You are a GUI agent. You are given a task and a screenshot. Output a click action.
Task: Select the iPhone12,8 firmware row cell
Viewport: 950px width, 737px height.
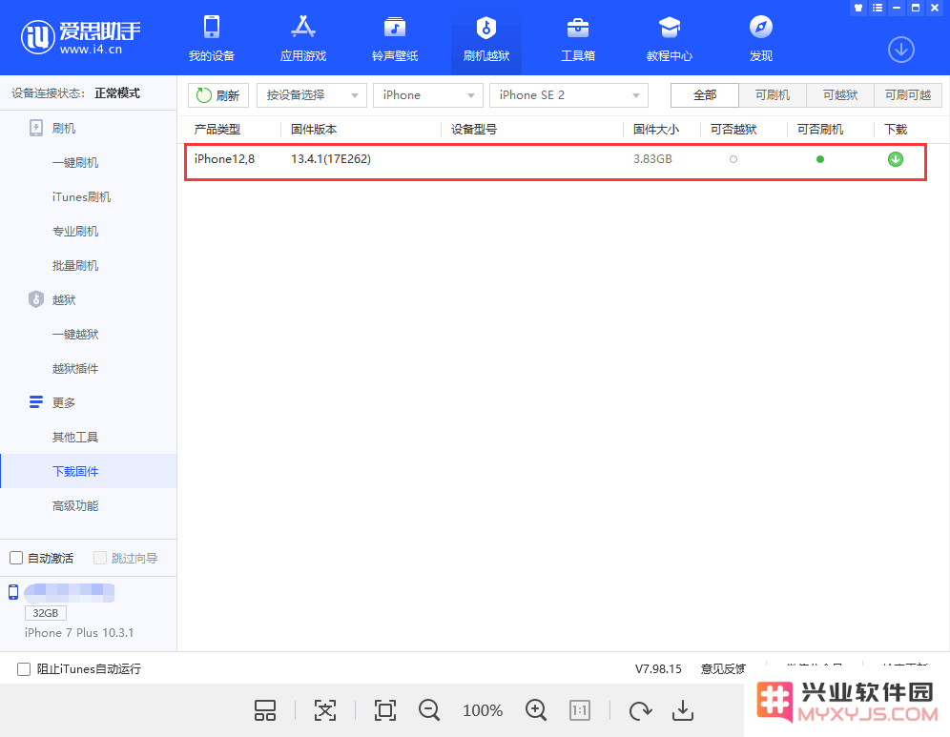(224, 158)
